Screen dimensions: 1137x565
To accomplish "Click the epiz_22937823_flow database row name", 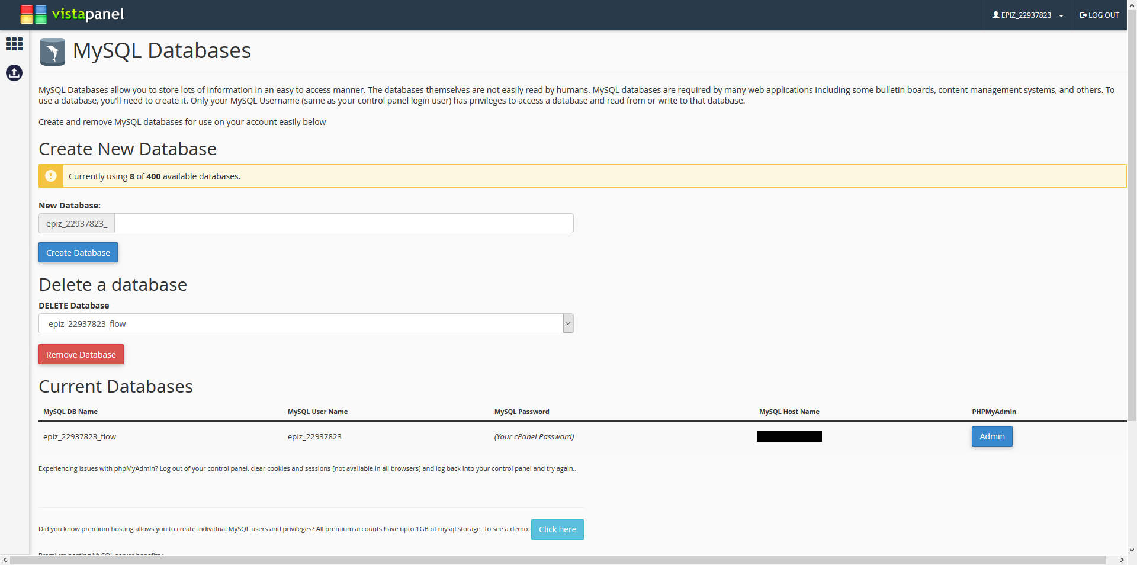I will tap(79, 437).
